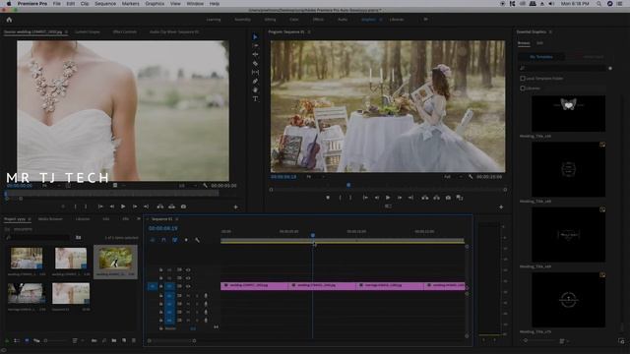Select the Razor tool
The image size is (630, 354).
coord(255,63)
